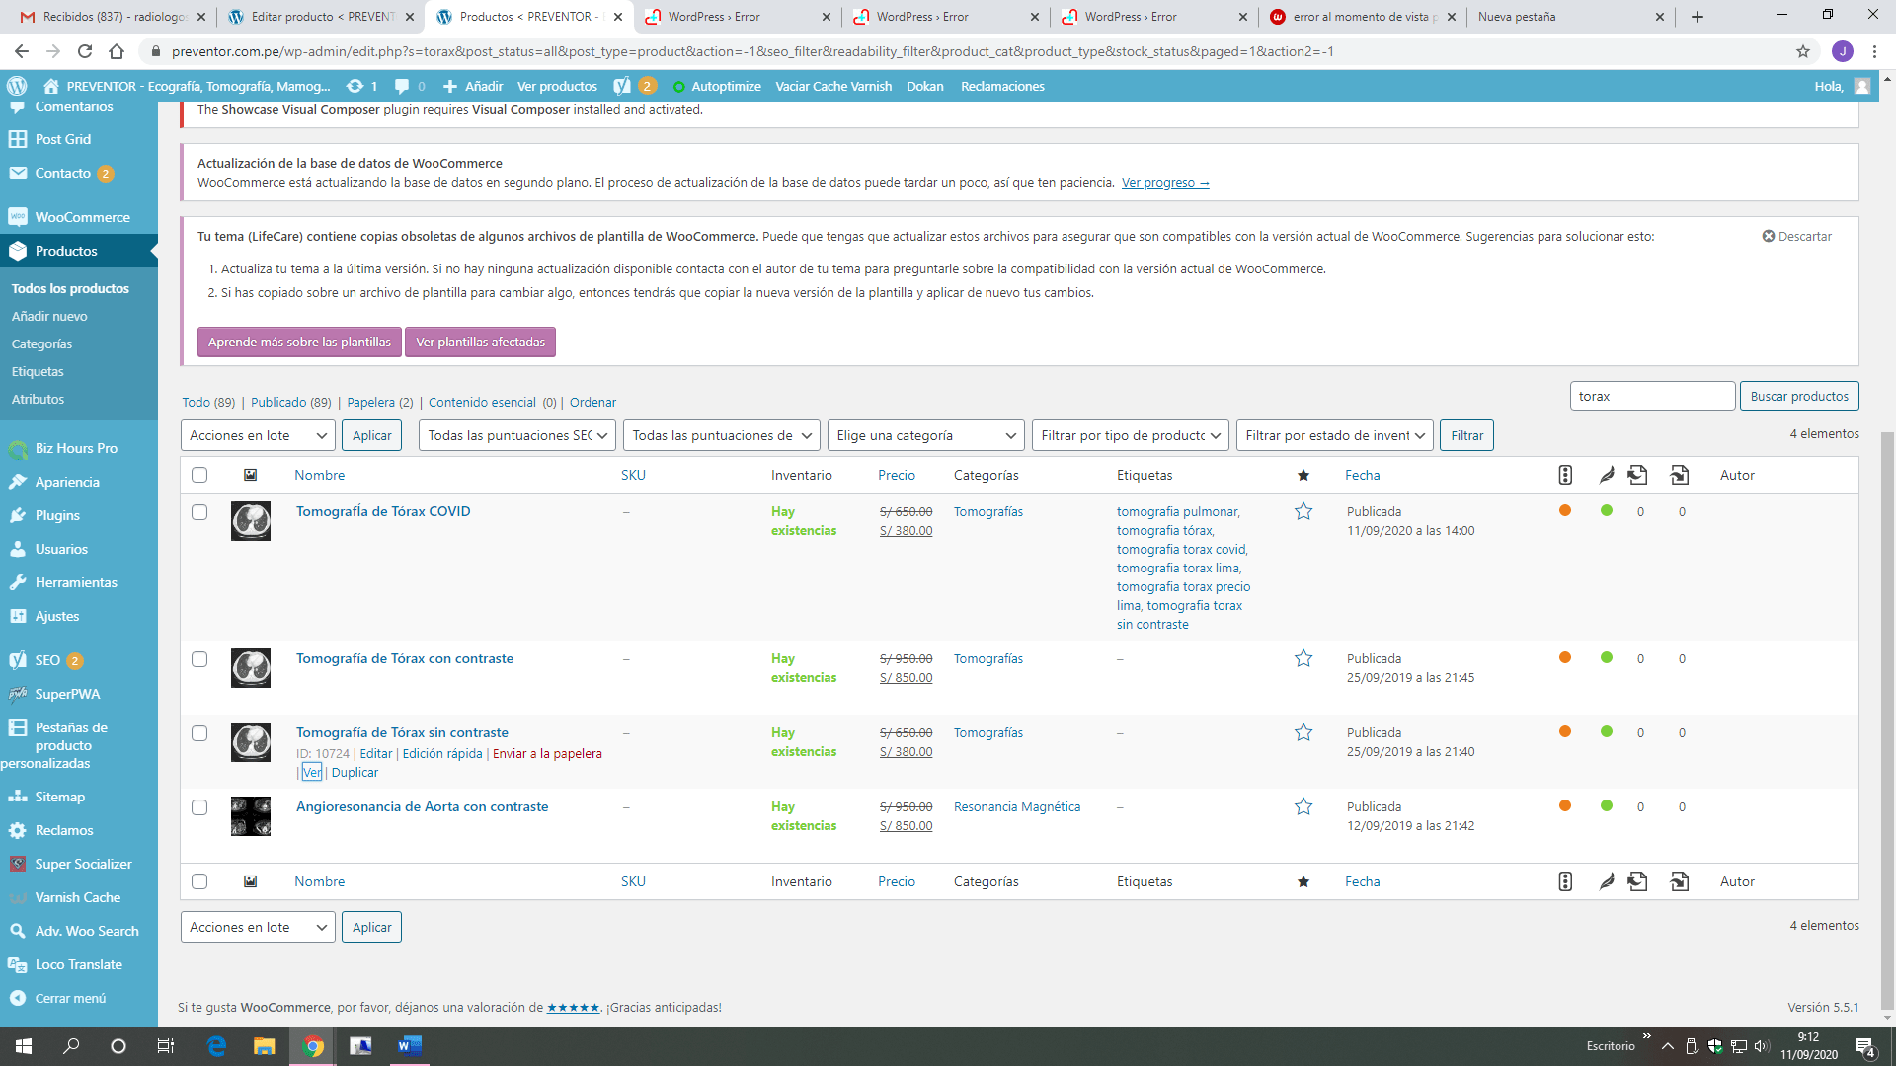Click the Buscar productos button

tap(1799, 396)
